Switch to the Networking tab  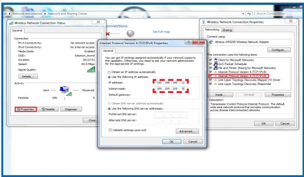(212, 29)
